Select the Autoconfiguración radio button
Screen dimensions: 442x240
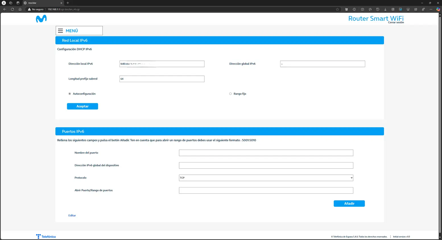[70, 94]
